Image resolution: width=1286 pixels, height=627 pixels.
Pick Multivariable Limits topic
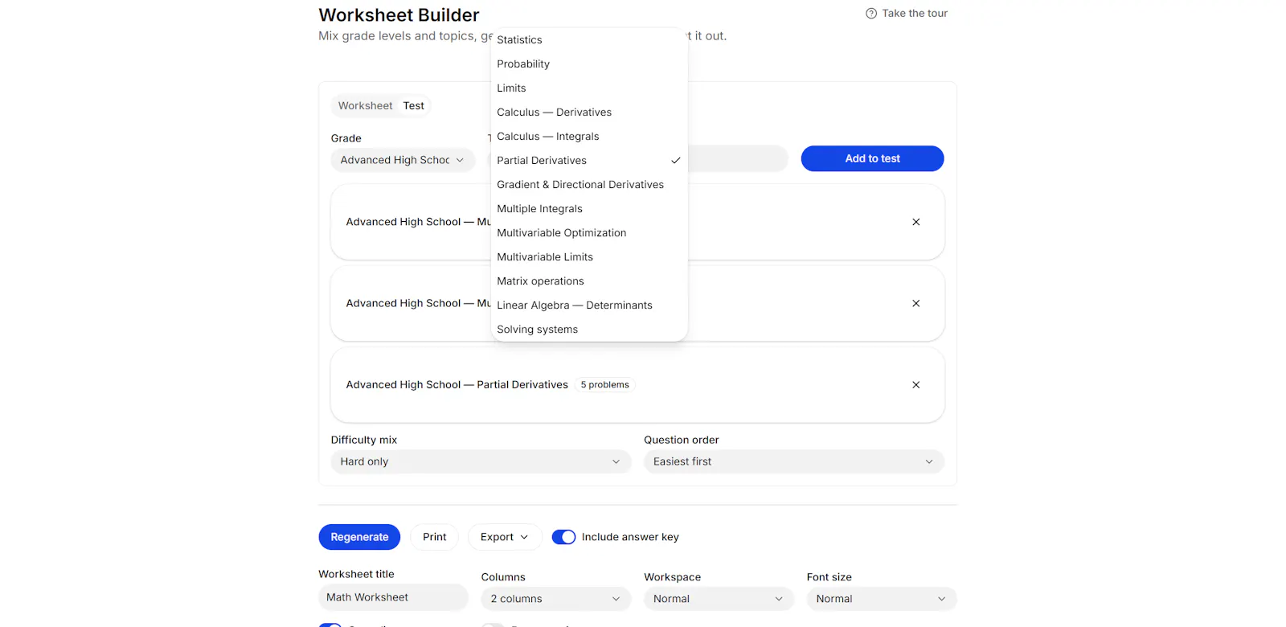pyautogui.click(x=589, y=257)
